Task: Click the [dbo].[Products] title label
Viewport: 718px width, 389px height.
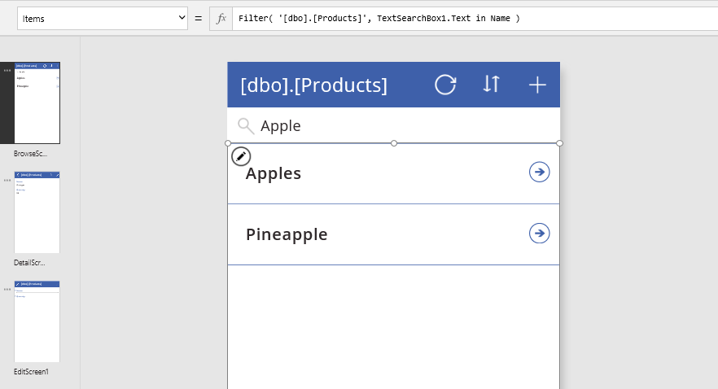Action: pos(313,85)
